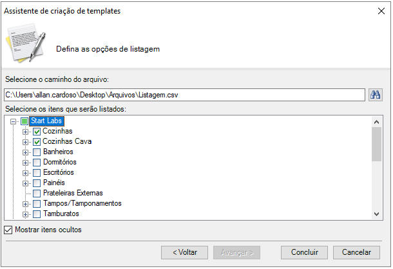Expand the Dormitórios tree node
This screenshot has width=393, height=269.
(x=25, y=163)
